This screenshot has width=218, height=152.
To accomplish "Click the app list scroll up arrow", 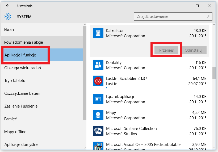I will click(214, 24).
